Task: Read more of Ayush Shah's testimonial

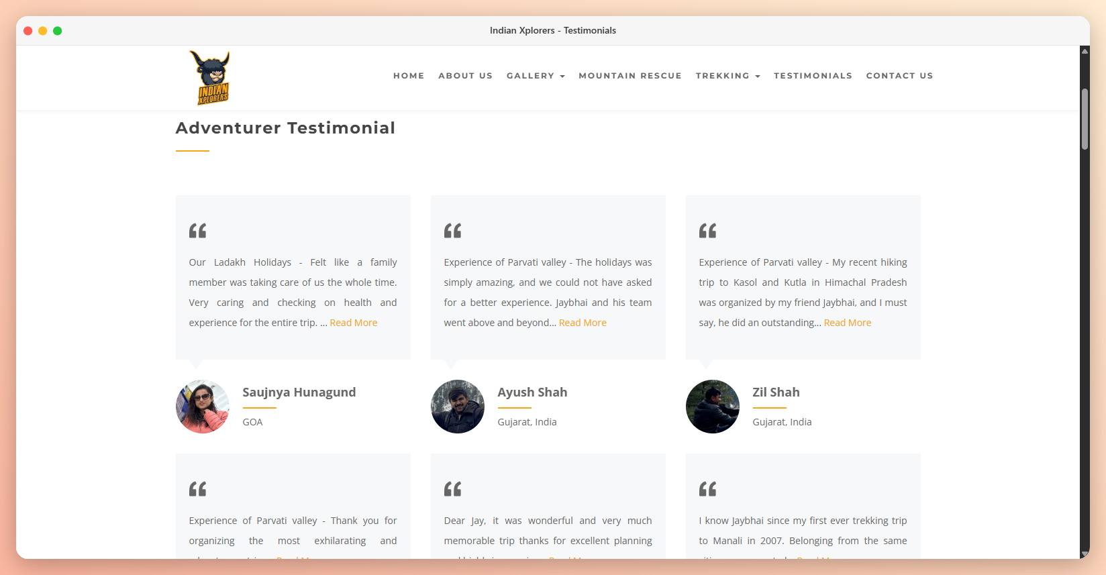Action: tap(583, 323)
